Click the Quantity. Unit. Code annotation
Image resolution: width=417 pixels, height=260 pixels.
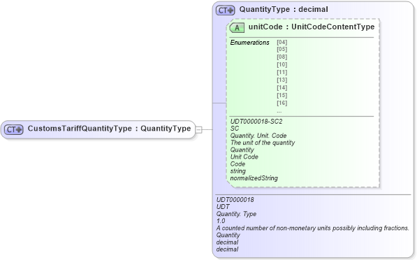(x=258, y=136)
